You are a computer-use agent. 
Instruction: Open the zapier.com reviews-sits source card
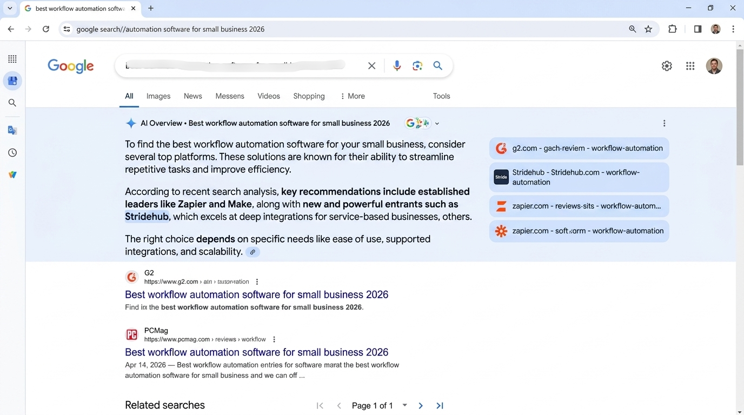[579, 206]
